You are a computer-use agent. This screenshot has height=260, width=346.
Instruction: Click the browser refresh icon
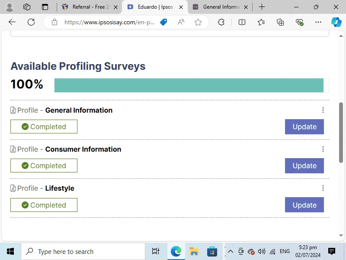click(x=31, y=22)
